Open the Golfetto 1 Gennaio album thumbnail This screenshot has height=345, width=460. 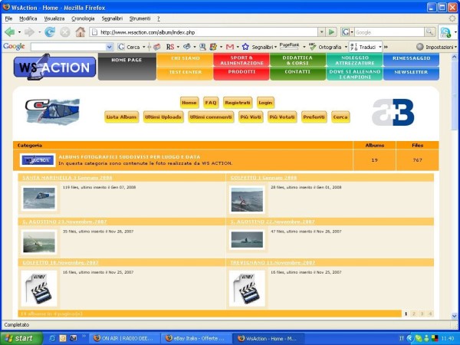(247, 199)
